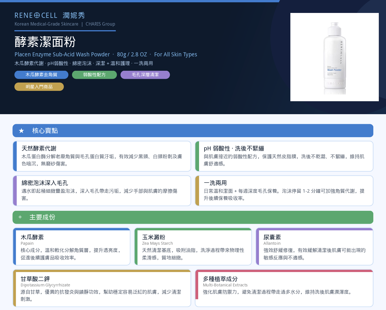Open the 天然酵素代謝 selling point card
Screen dimensions: 386x310
tap(102, 156)
